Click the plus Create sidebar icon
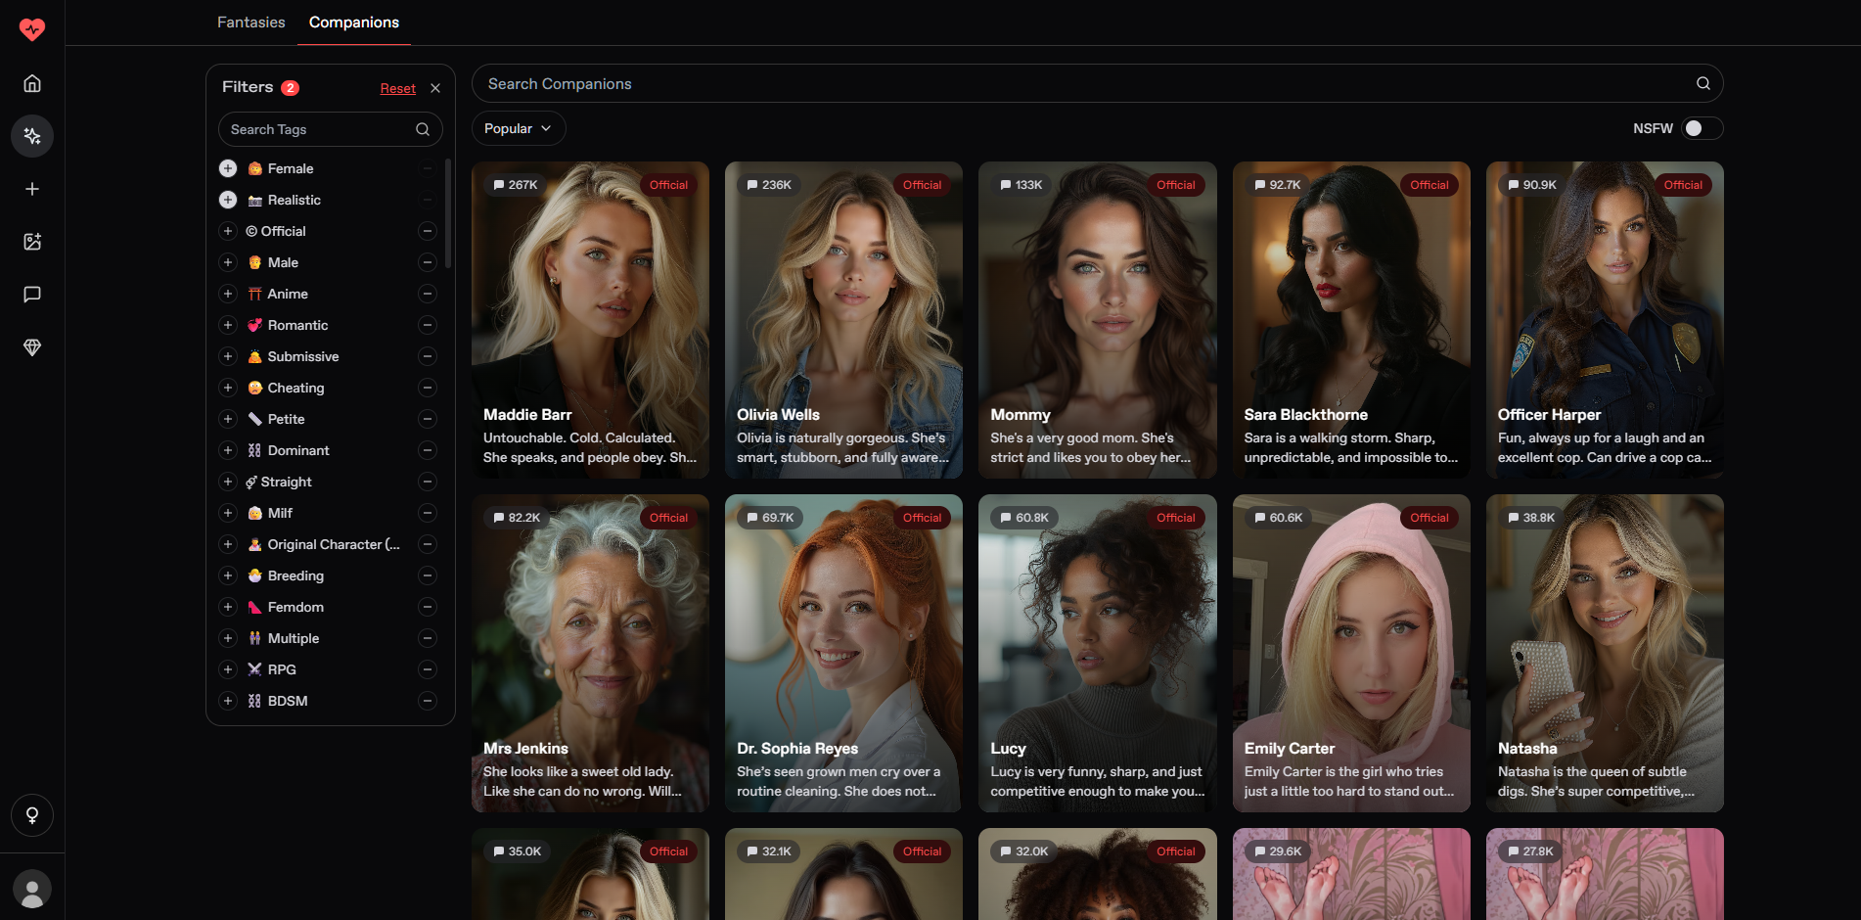Viewport: 1861px width, 920px height. pyautogui.click(x=32, y=189)
